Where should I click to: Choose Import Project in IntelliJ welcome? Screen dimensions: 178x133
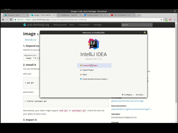coord(88,70)
